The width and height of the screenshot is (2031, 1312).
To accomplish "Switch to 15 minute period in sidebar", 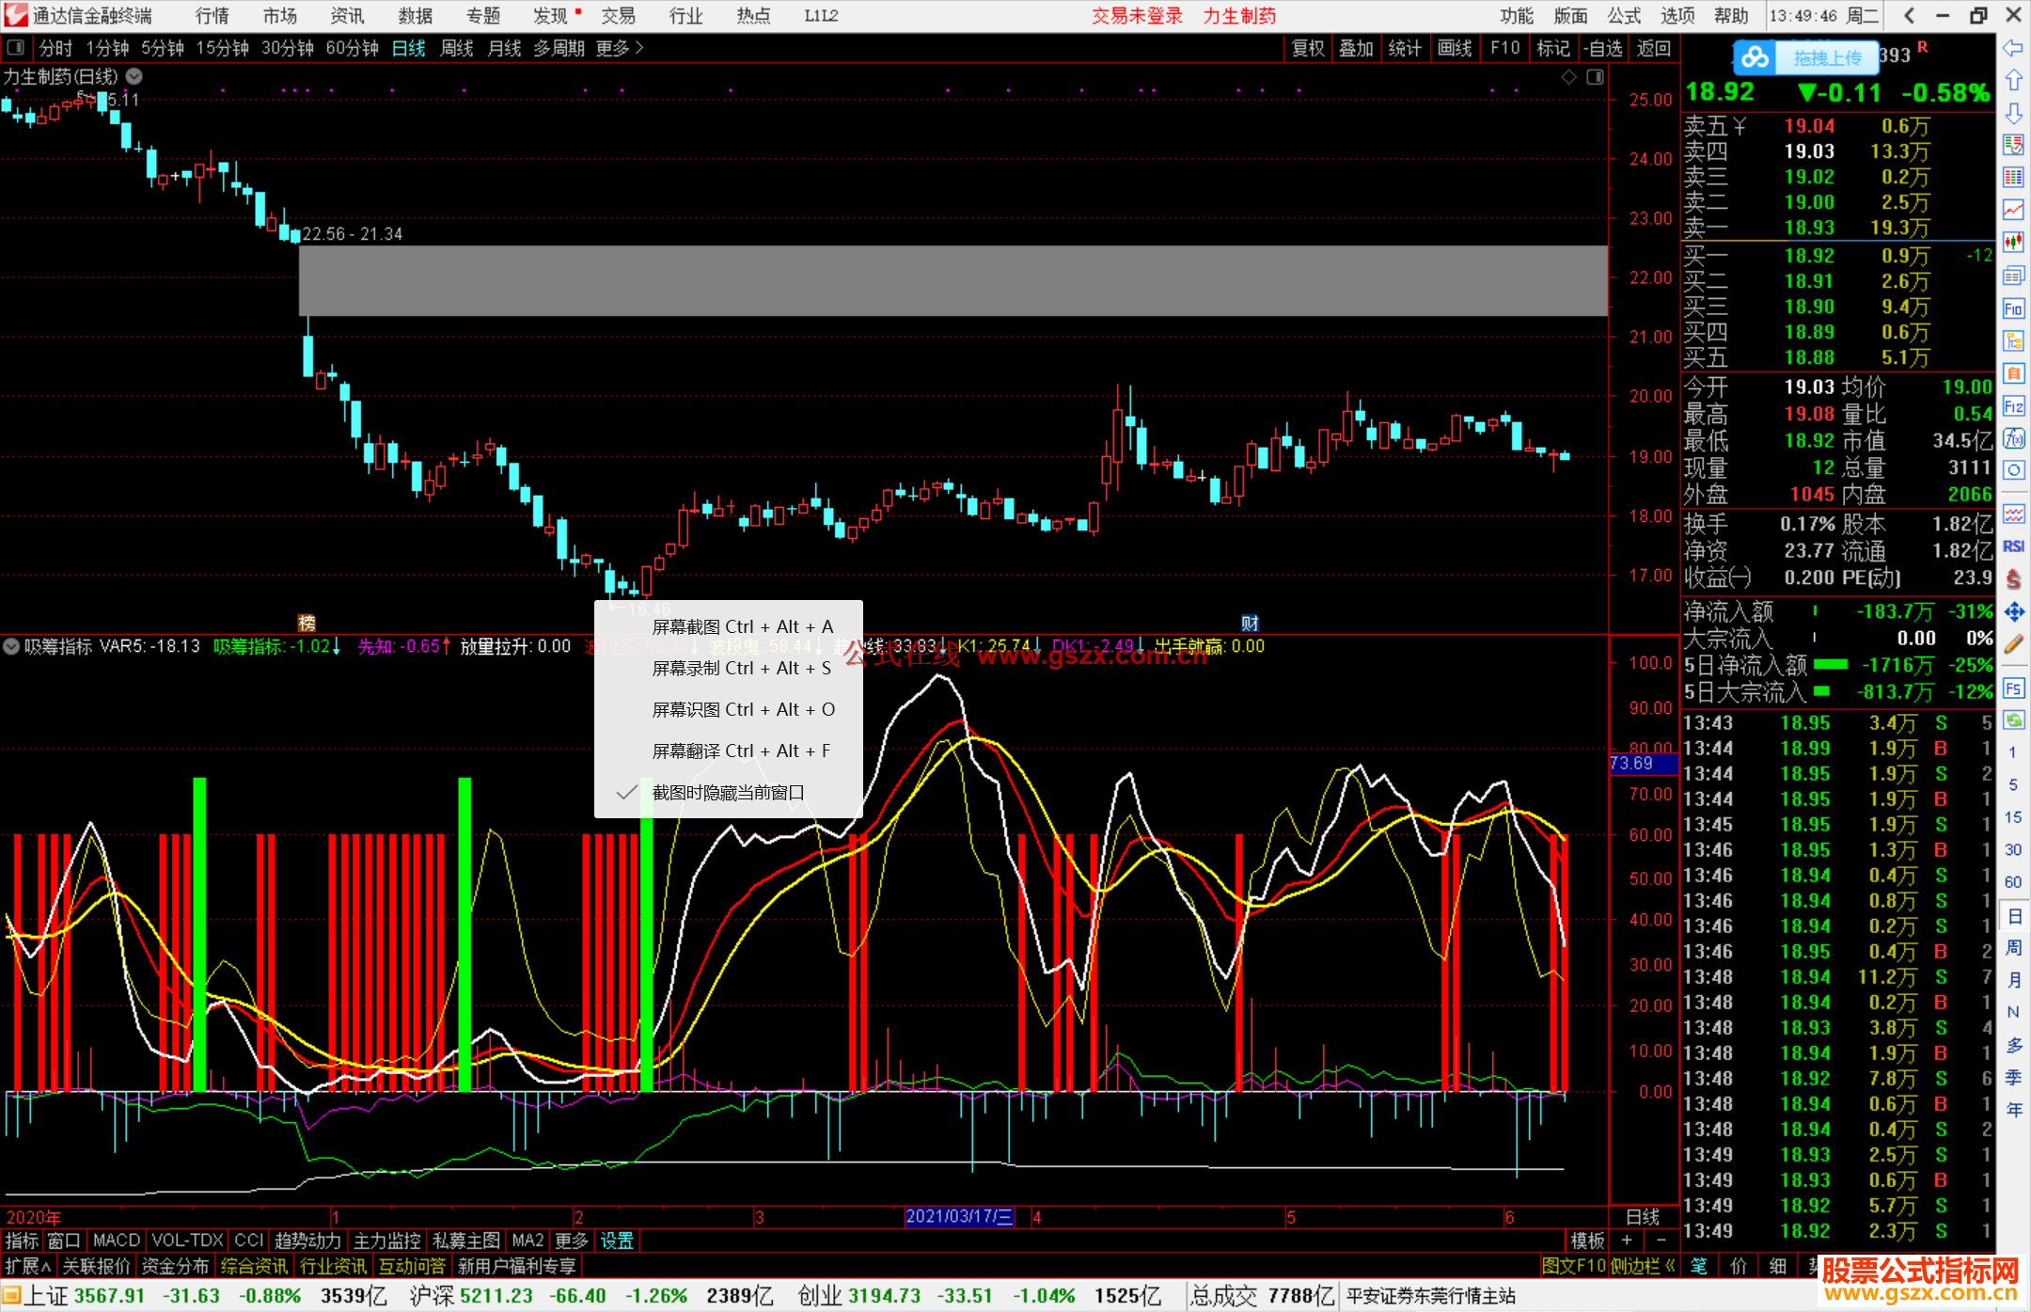I will [x=2013, y=817].
